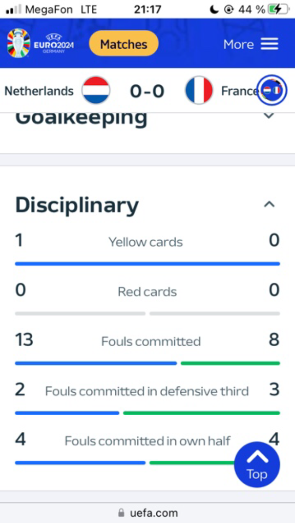
Task: Tap the Netherlands team name
Action: [39, 91]
